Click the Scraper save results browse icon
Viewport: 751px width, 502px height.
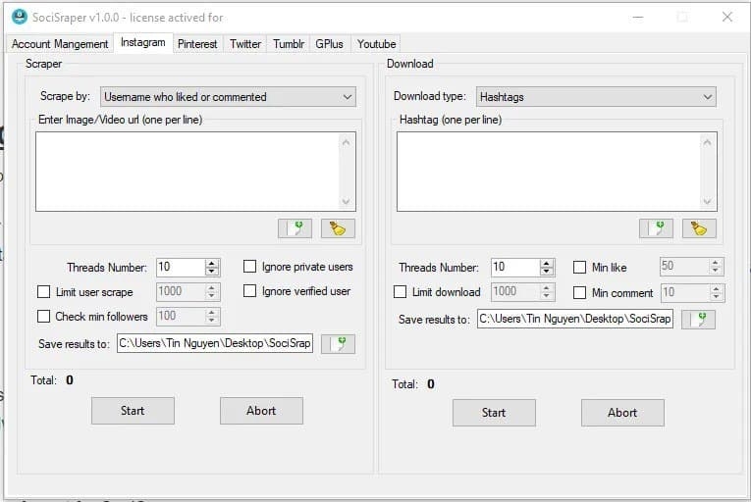(338, 343)
